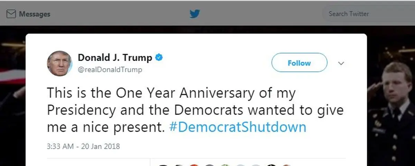Click the blue verified badge
The height and width of the screenshot is (166, 415).
[159, 57]
